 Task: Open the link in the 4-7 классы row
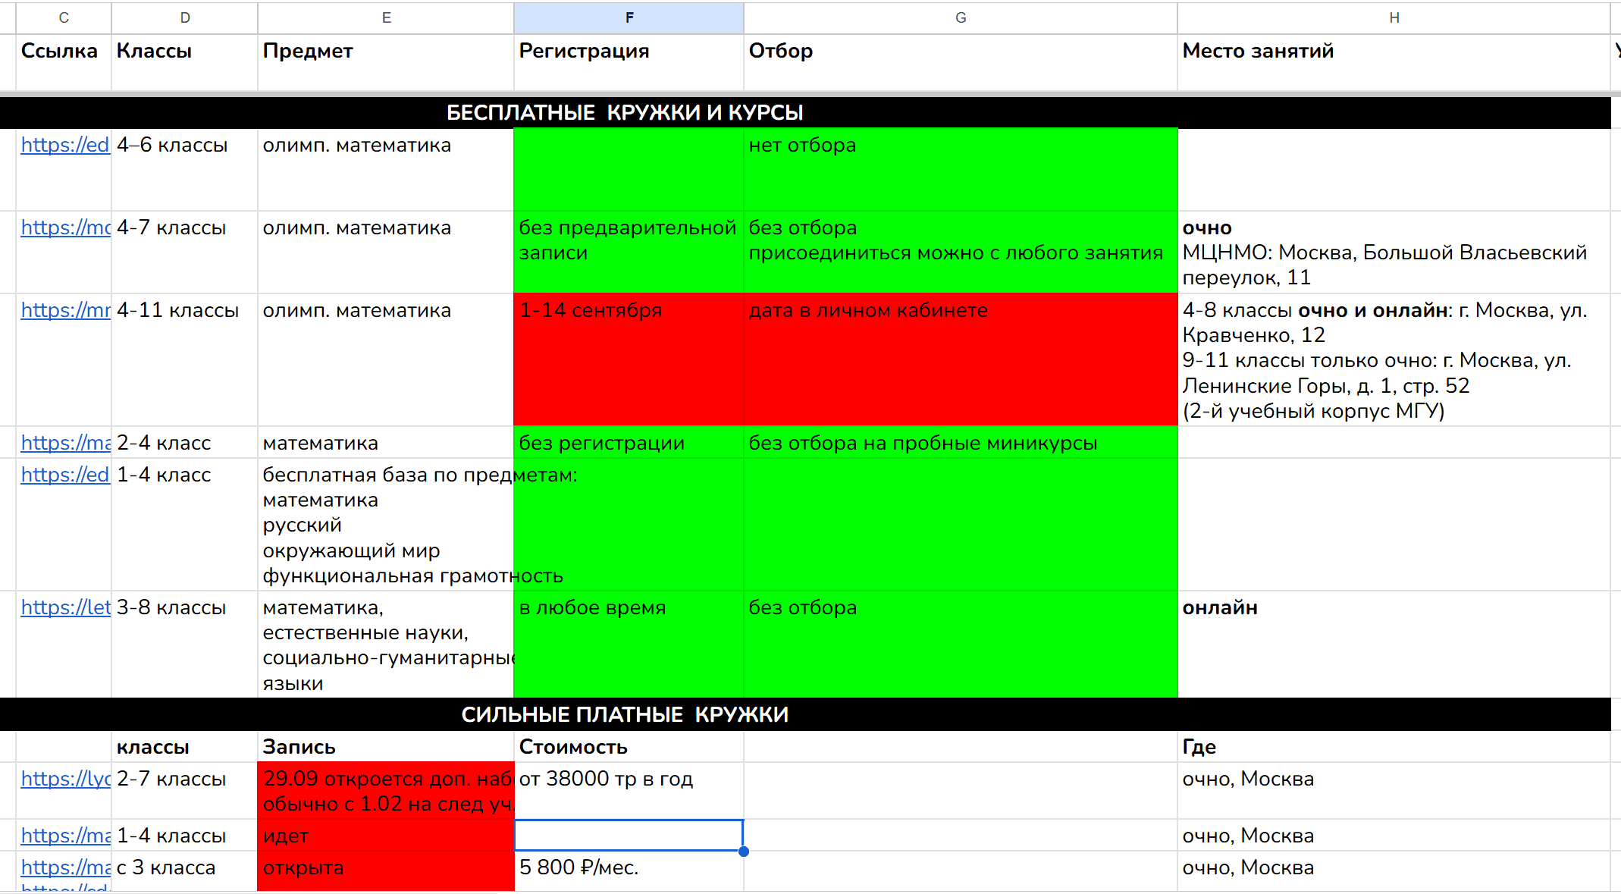(65, 227)
